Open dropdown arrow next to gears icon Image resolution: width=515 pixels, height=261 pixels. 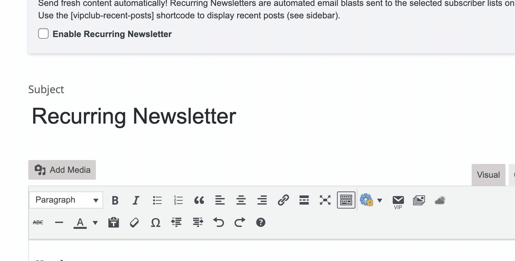380,200
